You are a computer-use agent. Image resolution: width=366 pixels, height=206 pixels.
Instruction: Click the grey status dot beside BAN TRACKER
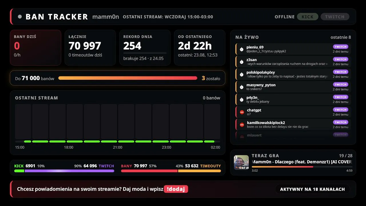tap(20, 17)
